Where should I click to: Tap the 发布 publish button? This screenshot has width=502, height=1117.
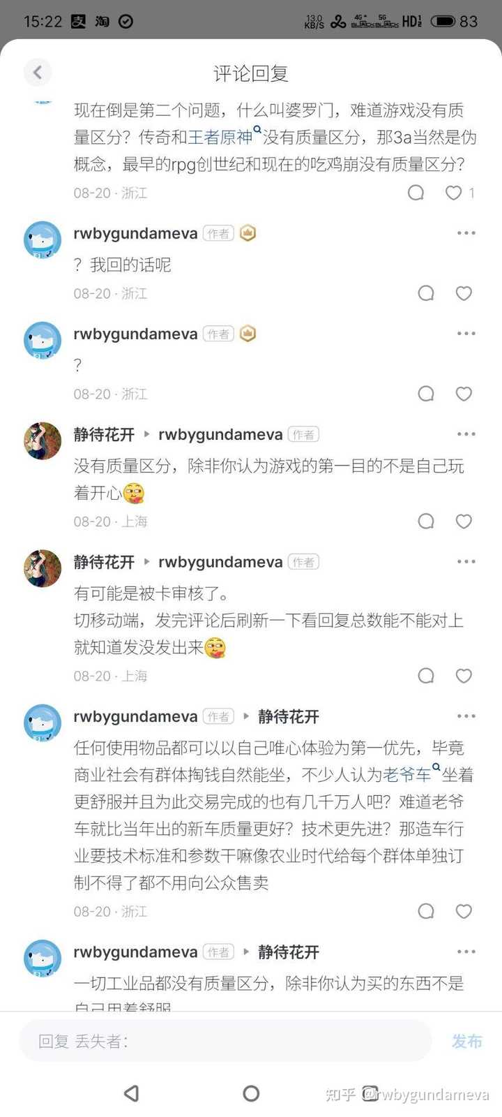tap(466, 1041)
